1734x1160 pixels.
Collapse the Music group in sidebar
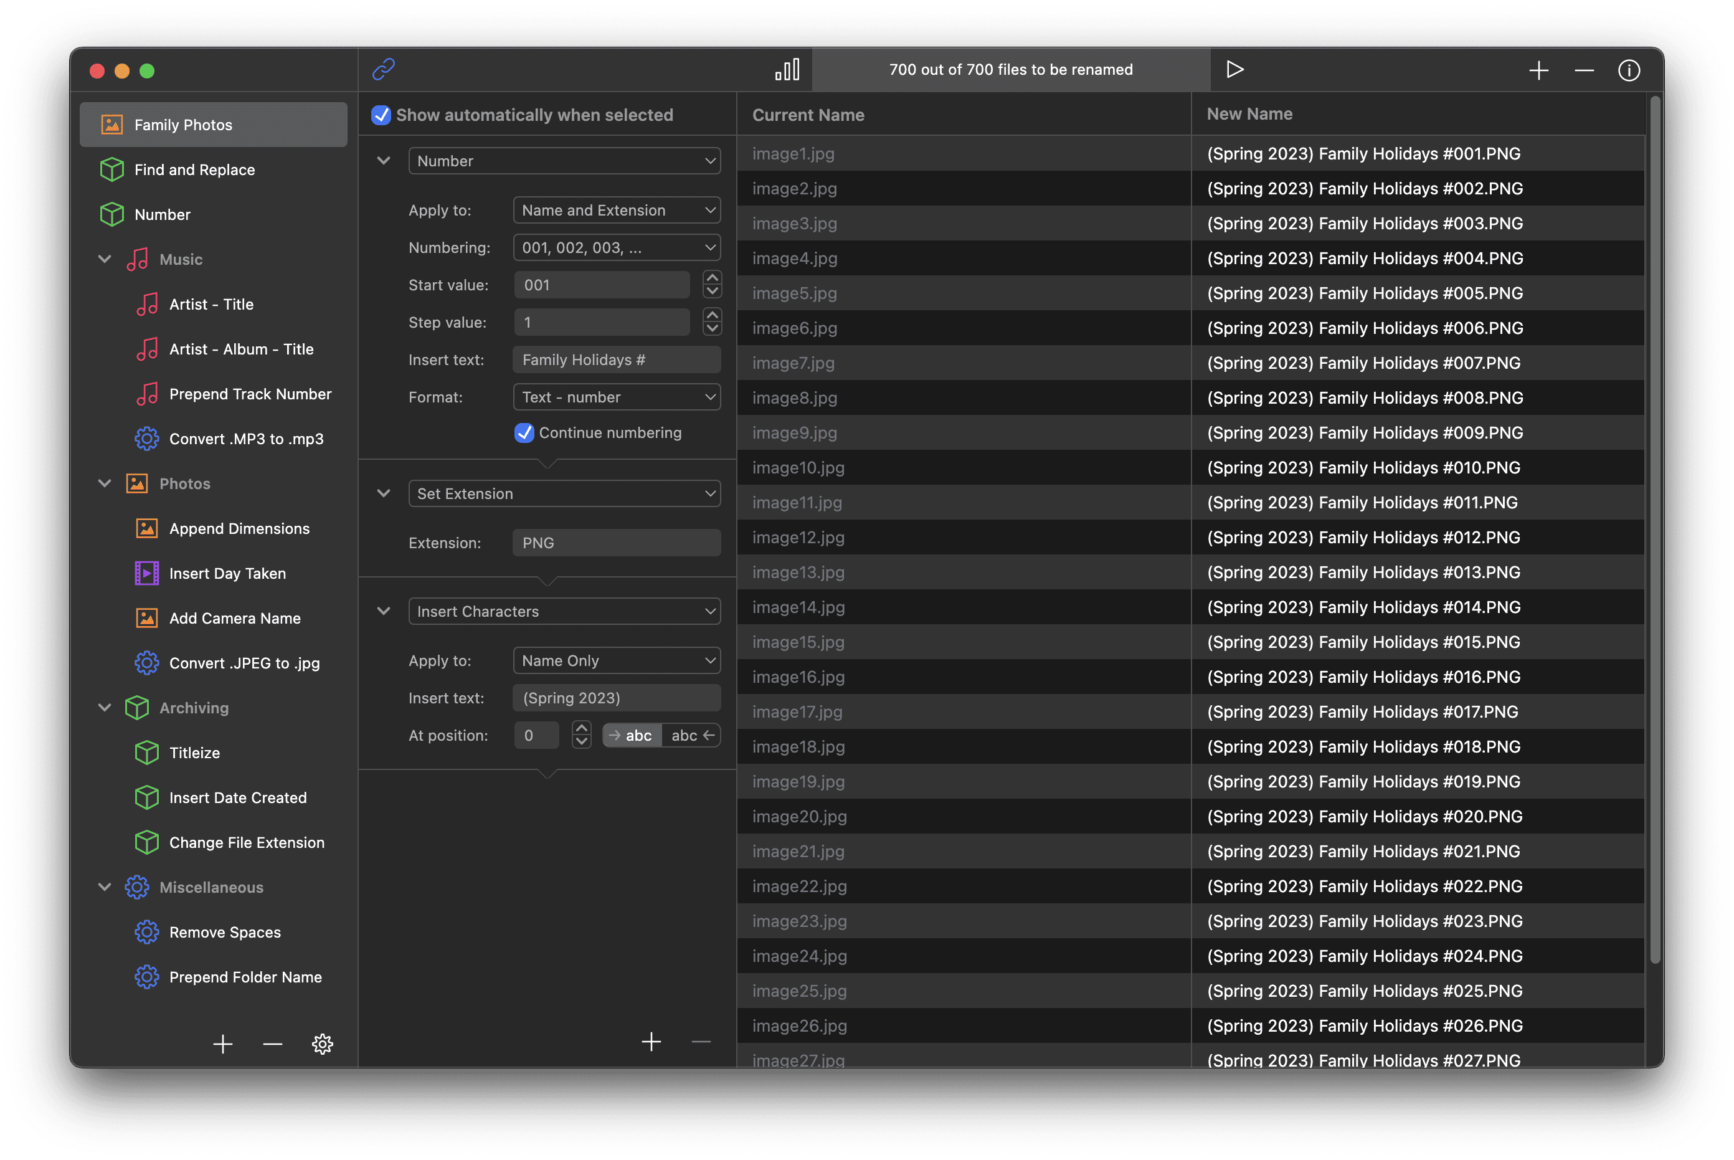tap(105, 260)
